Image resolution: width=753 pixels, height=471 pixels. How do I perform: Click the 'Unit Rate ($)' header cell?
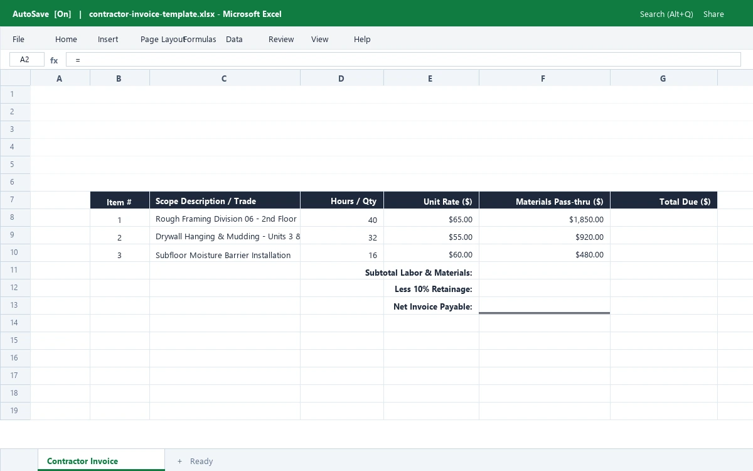431,200
